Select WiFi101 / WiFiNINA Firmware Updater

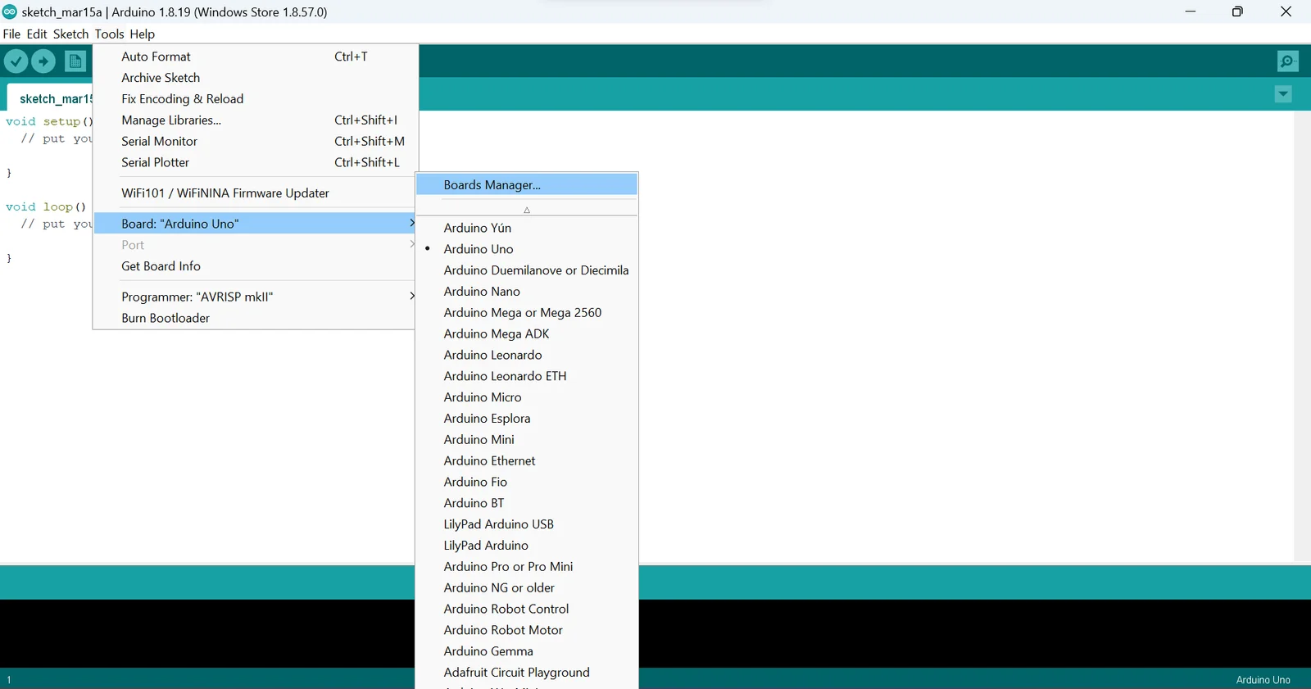coord(255,193)
